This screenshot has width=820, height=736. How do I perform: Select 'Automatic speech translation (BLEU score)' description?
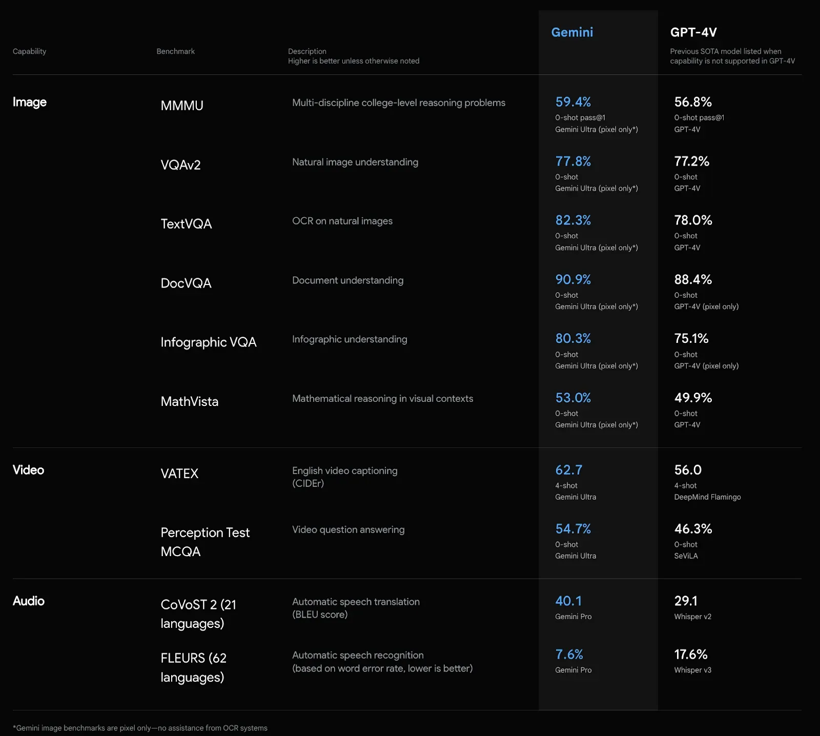coord(356,608)
